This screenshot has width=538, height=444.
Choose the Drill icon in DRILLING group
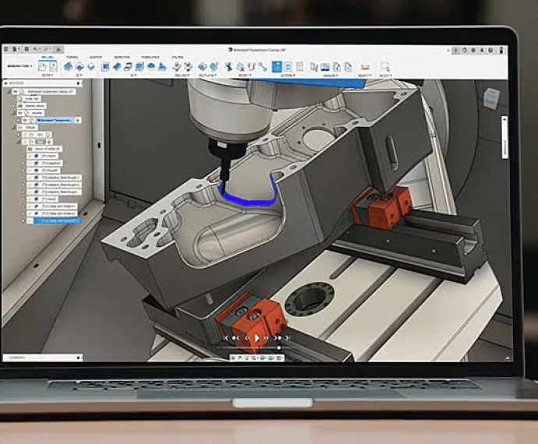pyautogui.click(x=177, y=67)
